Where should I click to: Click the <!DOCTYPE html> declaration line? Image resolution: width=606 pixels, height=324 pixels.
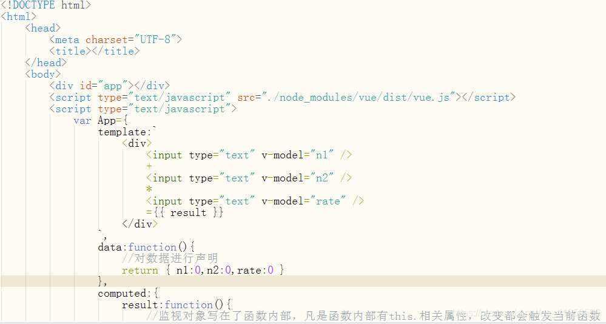pos(45,5)
